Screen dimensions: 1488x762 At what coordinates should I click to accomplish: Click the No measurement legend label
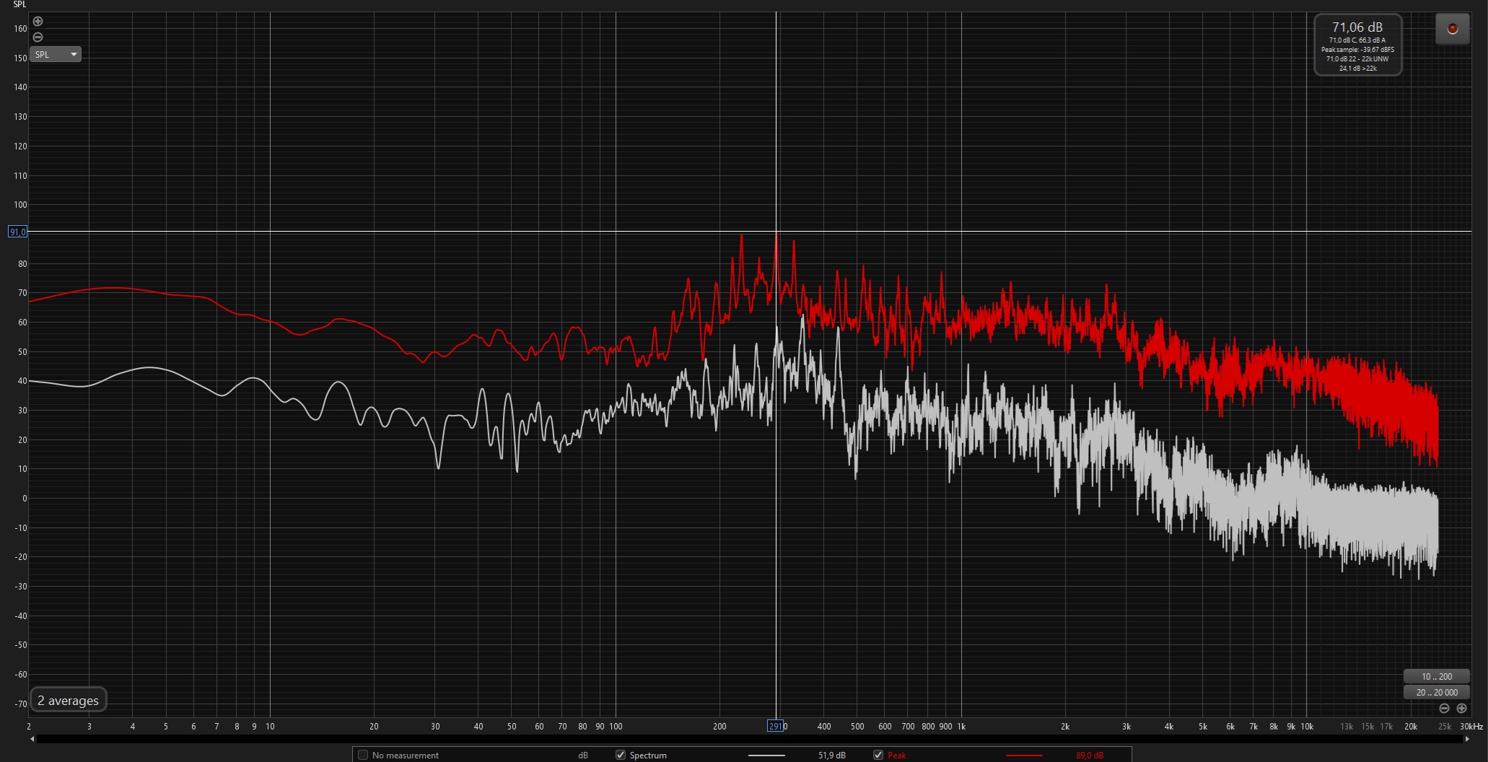pos(405,756)
